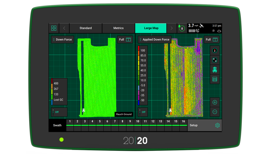This screenshot has height=154, width=273.
Task: Toggle swath section 13
Action: (x=160, y=125)
